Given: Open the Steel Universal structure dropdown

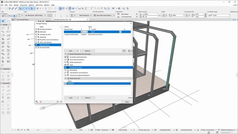Looking at the screenshot, I should coord(83,15).
